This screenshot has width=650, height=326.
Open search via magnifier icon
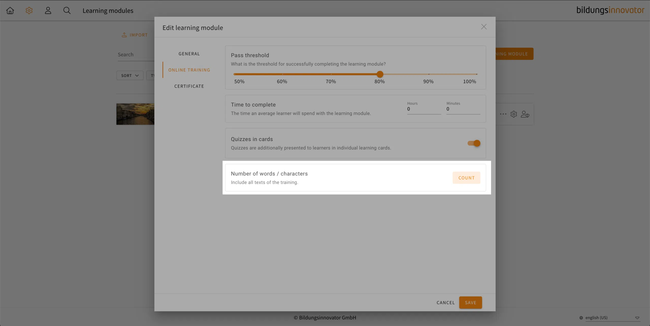(67, 10)
